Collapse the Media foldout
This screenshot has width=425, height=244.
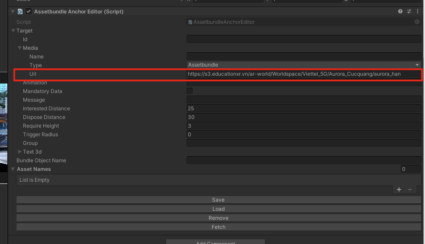pyautogui.click(x=20, y=48)
